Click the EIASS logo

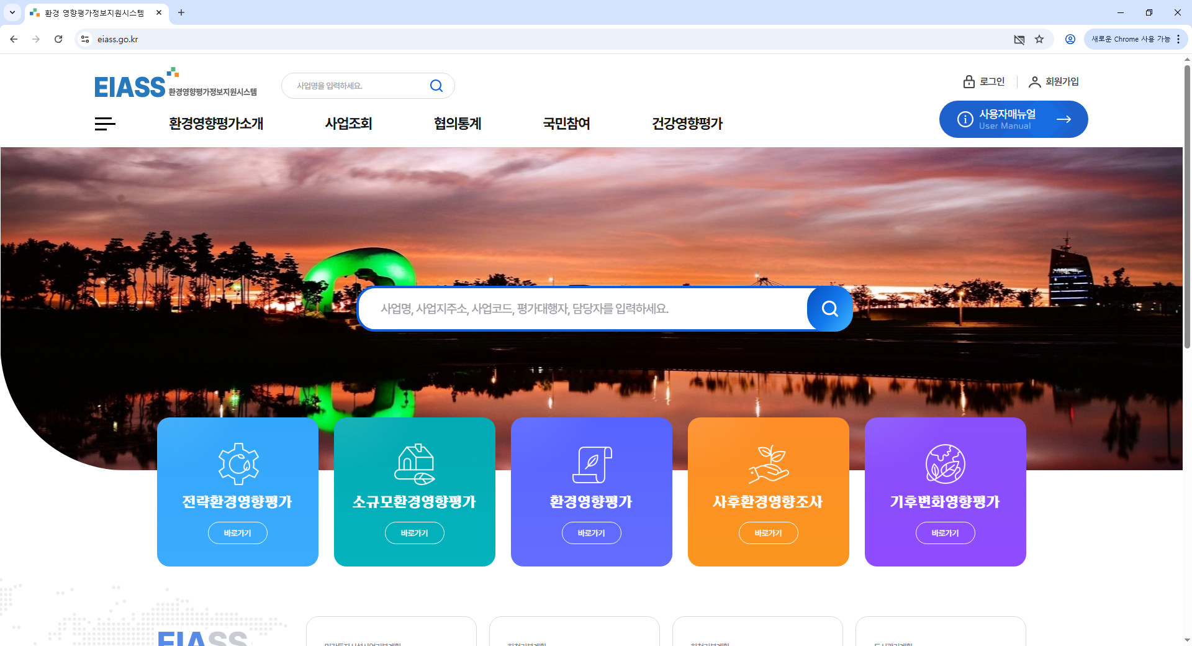tap(175, 83)
